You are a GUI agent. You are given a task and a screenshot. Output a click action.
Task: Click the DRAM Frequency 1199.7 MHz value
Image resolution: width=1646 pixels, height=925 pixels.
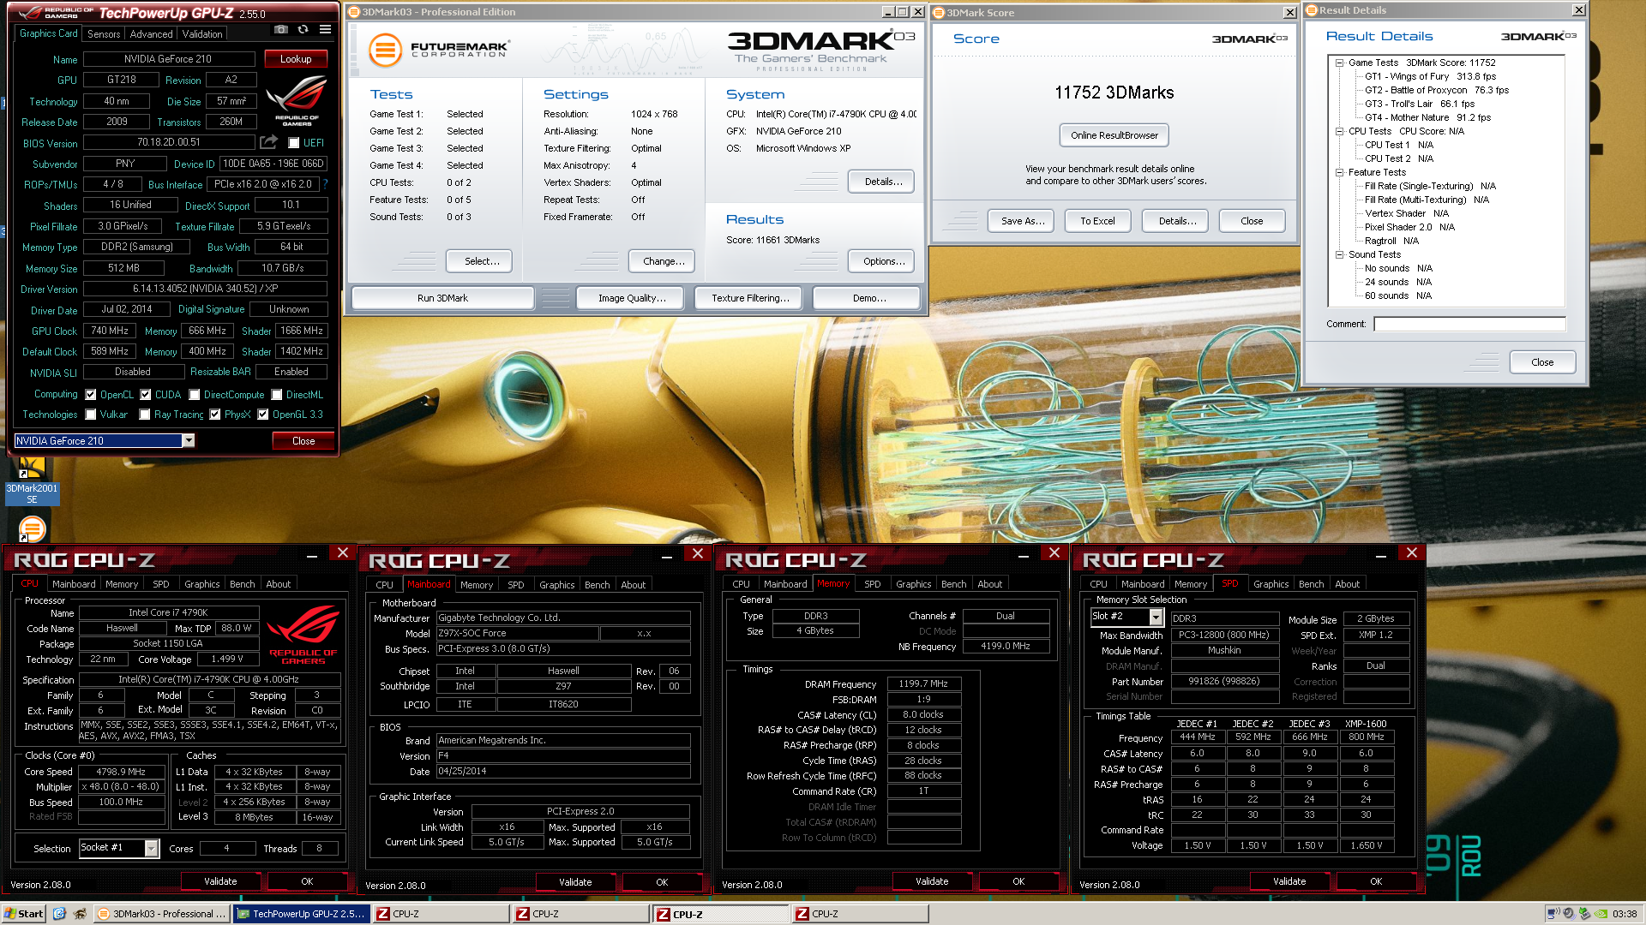(923, 684)
